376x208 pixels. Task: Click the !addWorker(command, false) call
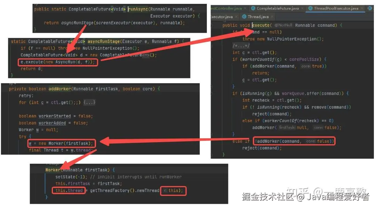click(x=294, y=141)
